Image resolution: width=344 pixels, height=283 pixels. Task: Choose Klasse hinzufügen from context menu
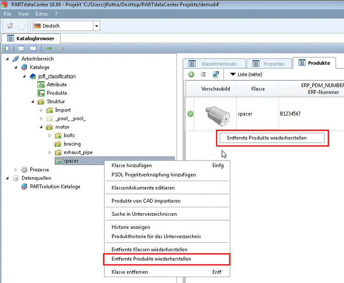click(167, 166)
